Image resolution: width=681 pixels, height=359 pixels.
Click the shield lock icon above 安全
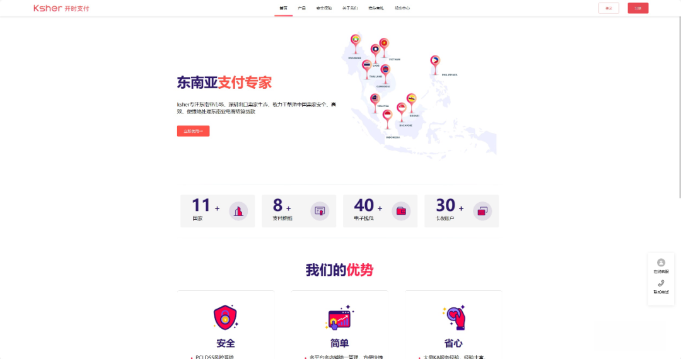(x=225, y=317)
